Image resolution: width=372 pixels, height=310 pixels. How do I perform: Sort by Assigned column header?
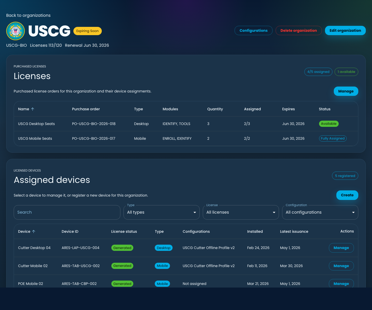coord(252,109)
